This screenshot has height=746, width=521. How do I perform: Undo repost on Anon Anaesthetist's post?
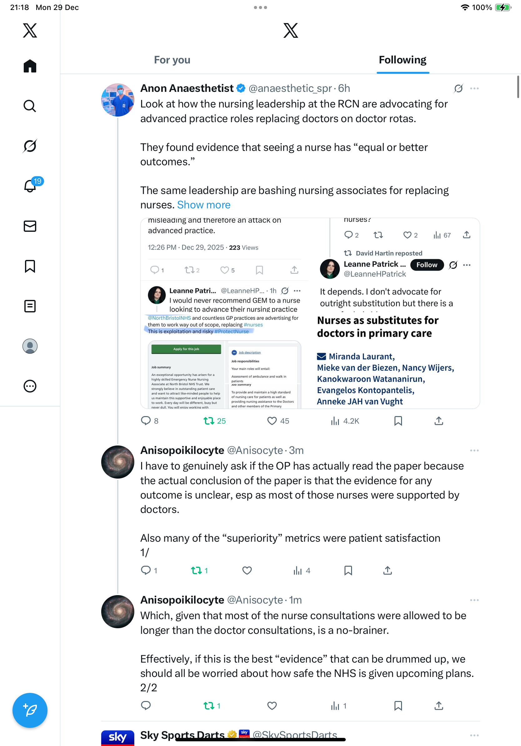(209, 421)
